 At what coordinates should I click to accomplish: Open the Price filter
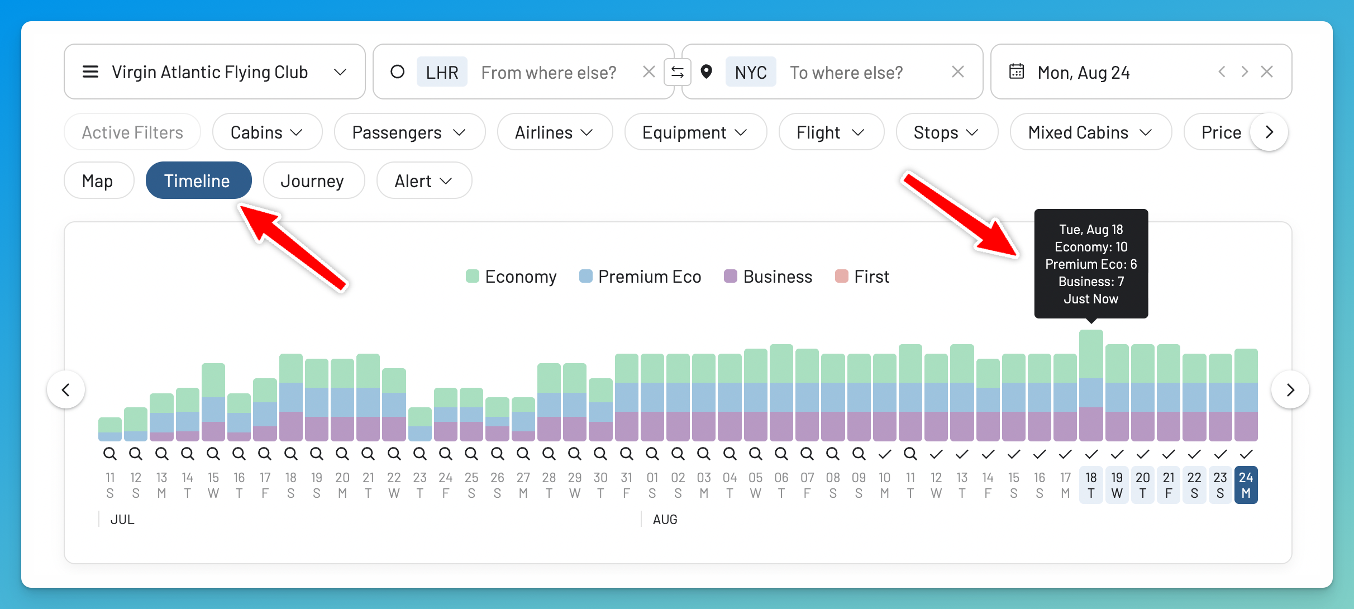[x=1221, y=132]
